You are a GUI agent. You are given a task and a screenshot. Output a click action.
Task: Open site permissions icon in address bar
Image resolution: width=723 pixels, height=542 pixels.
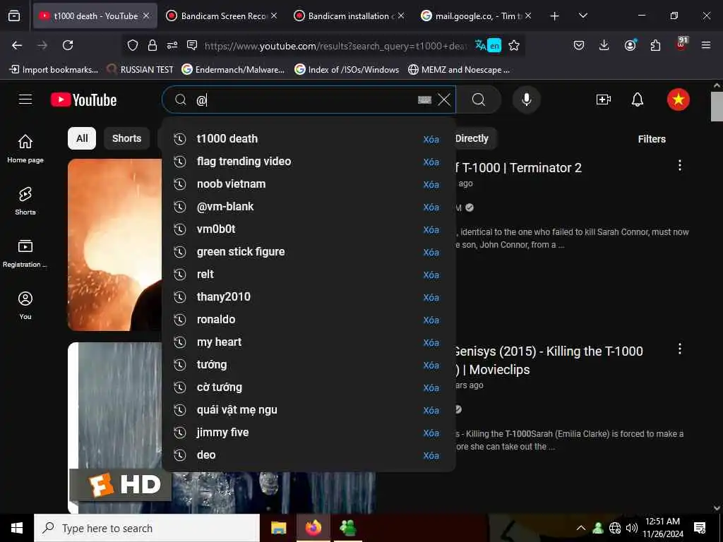[x=172, y=45]
